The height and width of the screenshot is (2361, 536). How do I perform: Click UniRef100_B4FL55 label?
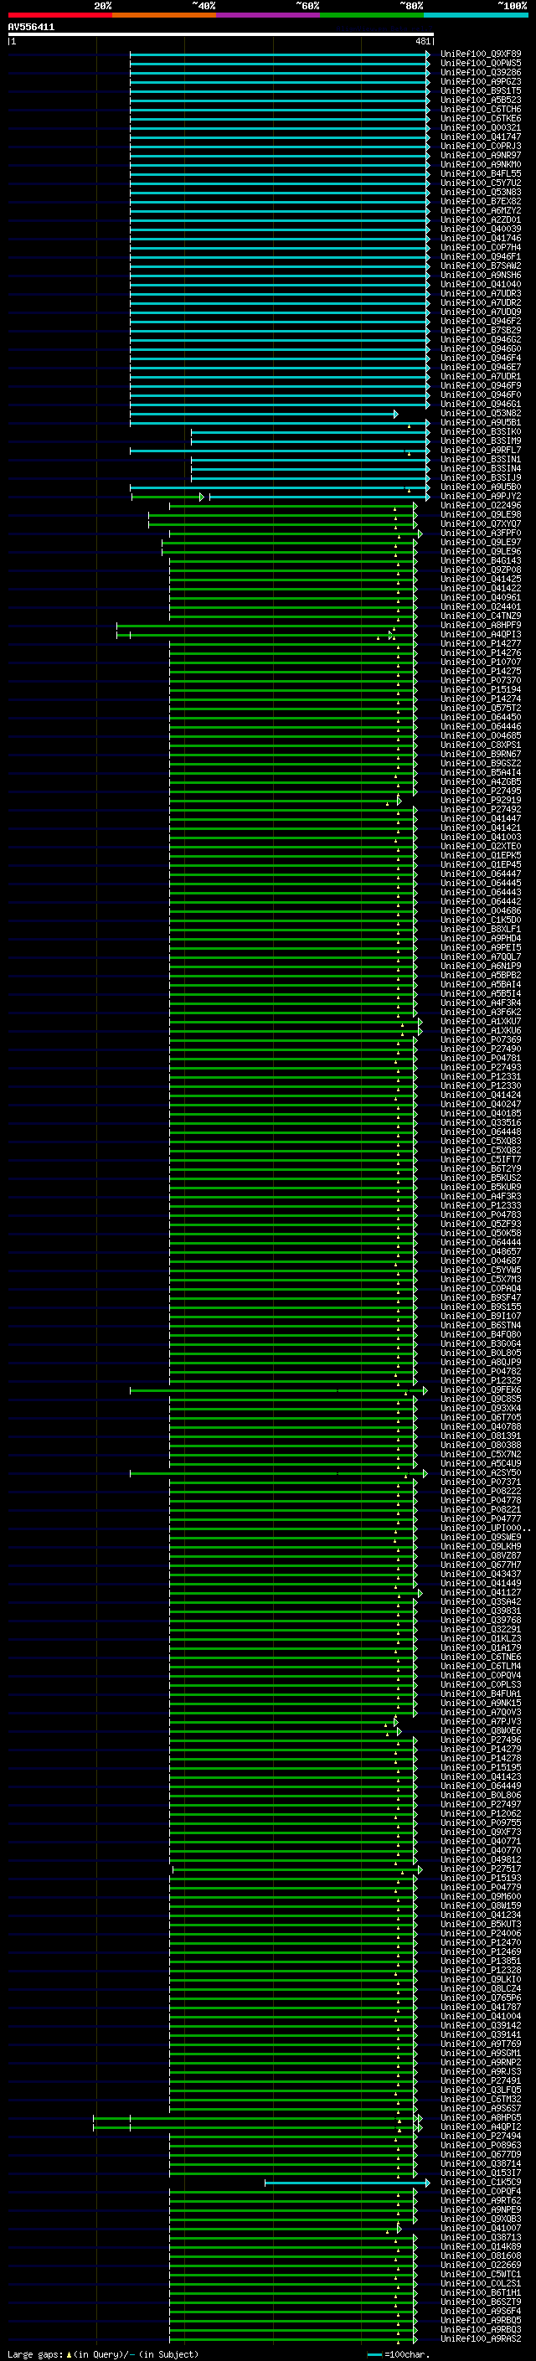click(x=481, y=174)
